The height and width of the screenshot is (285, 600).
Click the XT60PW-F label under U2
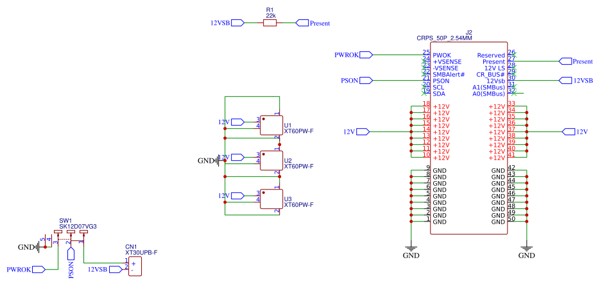(x=299, y=166)
